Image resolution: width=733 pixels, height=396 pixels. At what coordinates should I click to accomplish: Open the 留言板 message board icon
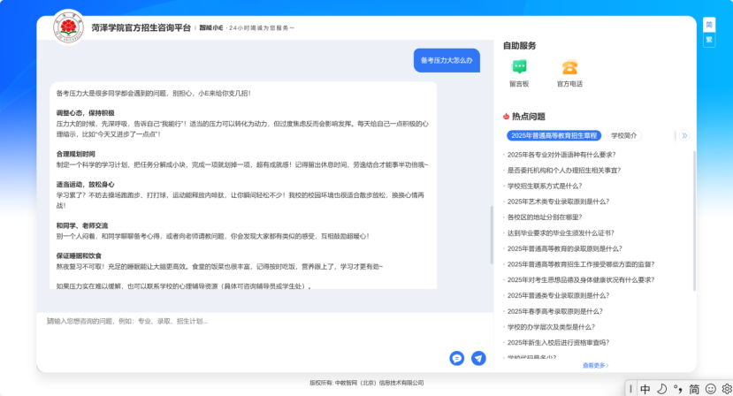(519, 67)
